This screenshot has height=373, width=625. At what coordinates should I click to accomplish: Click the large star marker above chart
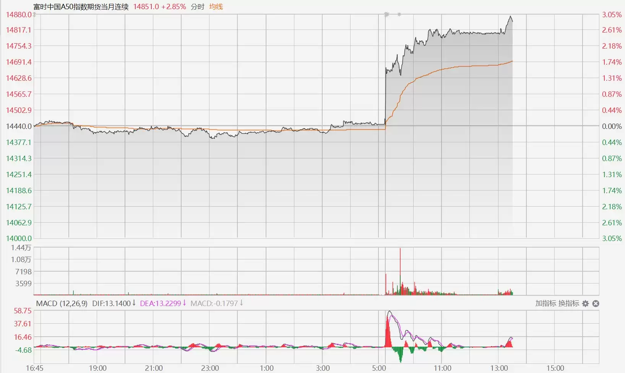point(386,15)
